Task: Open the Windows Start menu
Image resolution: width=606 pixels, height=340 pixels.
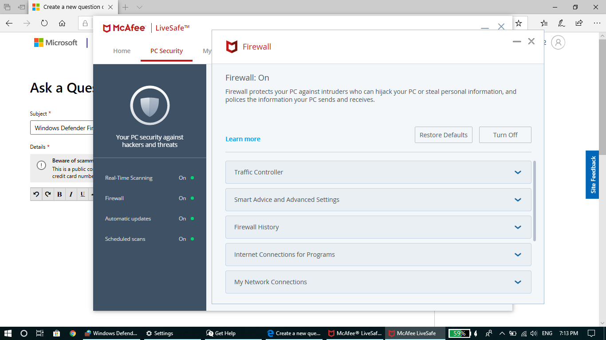Action: pos(8,333)
